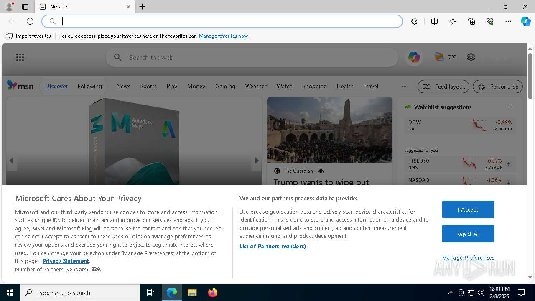This screenshot has width=535, height=301.
Task: Click Reject All button
Action: [x=468, y=234]
